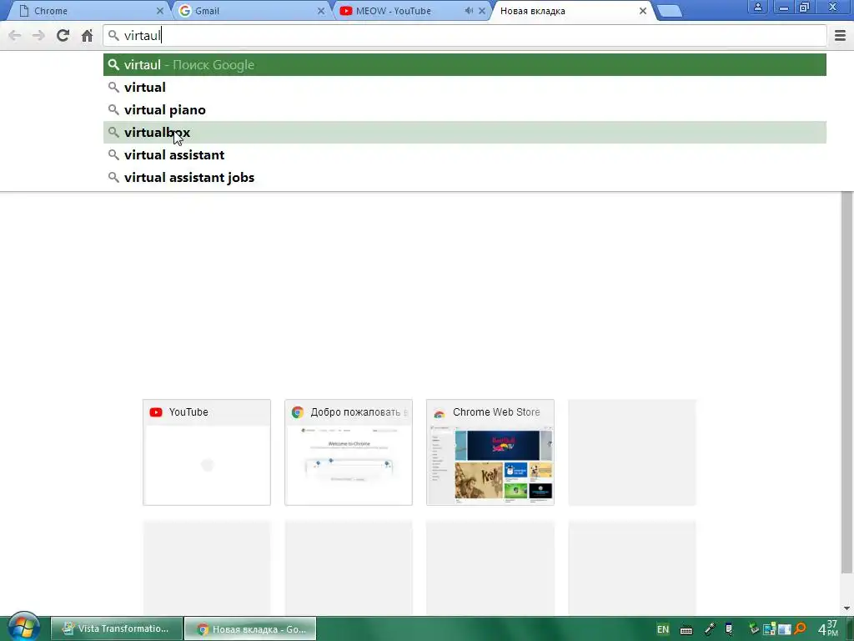Click the browser forward arrow
Image resolution: width=854 pixels, height=641 pixels.
(38, 35)
